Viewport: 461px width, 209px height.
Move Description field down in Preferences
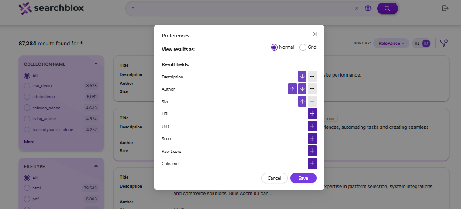click(x=302, y=77)
